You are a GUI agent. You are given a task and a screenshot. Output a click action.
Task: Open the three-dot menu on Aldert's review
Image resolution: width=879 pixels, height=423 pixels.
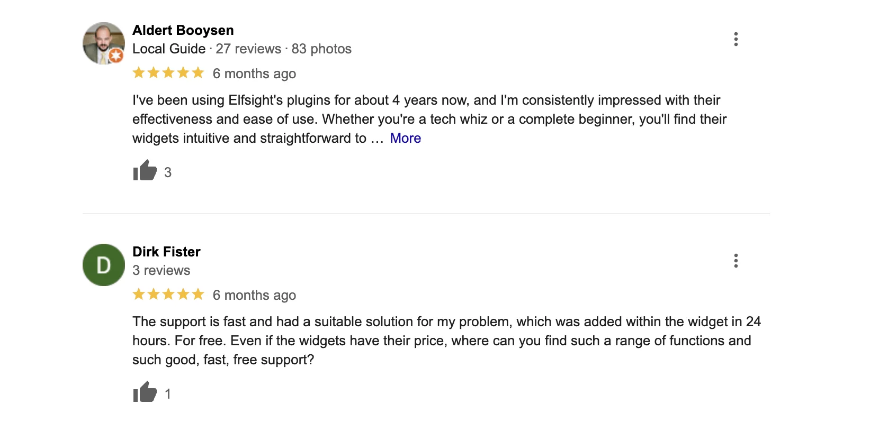coord(736,38)
